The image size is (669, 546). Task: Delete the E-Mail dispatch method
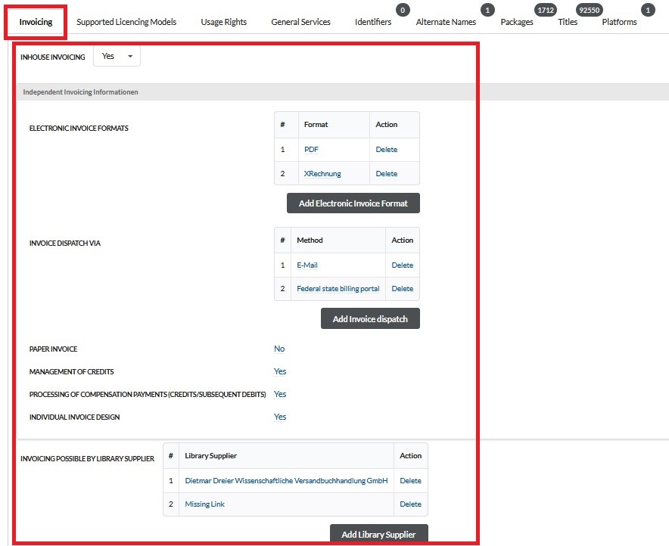coord(402,265)
